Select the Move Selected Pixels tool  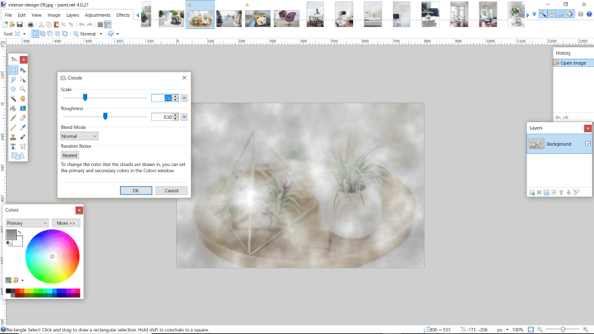23,70
